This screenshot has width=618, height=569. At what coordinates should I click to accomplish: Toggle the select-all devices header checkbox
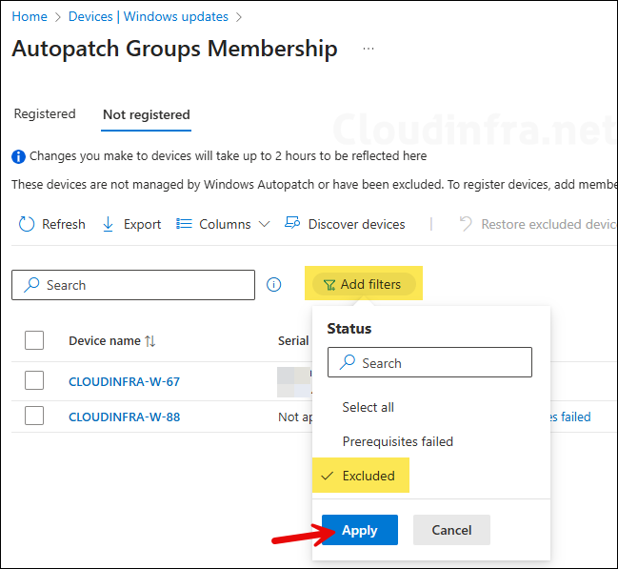[34, 340]
